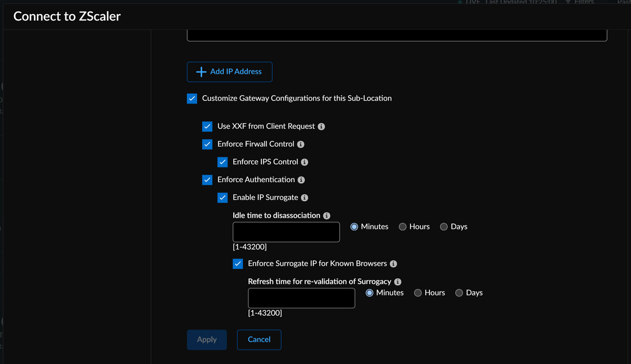Viewport: 631px width, 364px height.
Task: Choose Hours for surrogacy refresh time
Action: click(418, 293)
